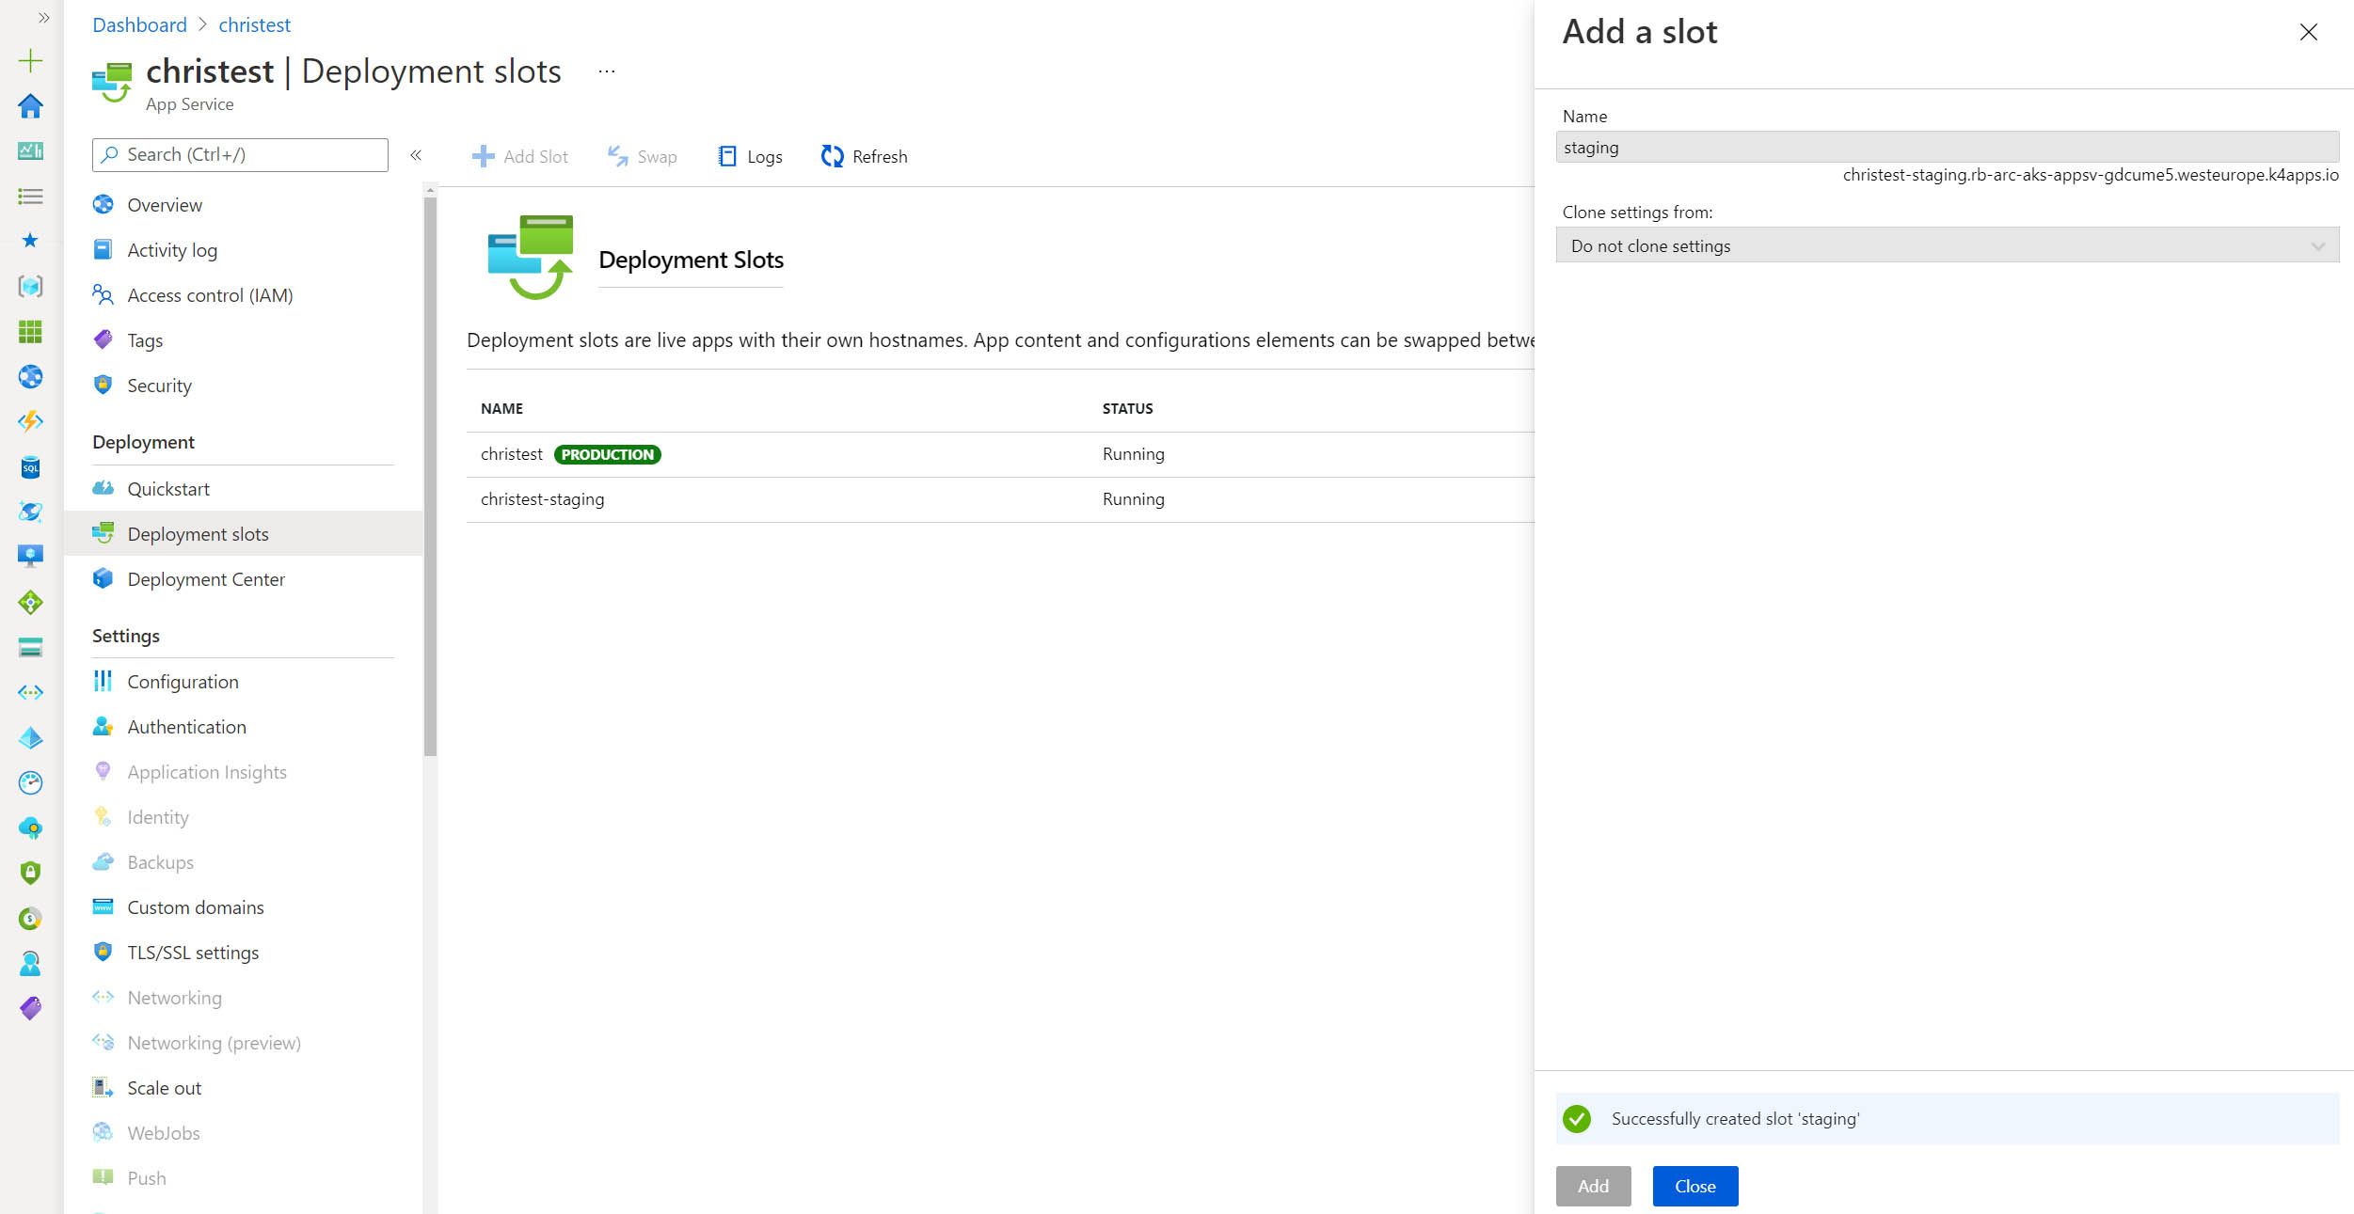Open the Home icon in the Azure sidebar
Image resolution: width=2354 pixels, height=1214 pixels.
point(30,106)
